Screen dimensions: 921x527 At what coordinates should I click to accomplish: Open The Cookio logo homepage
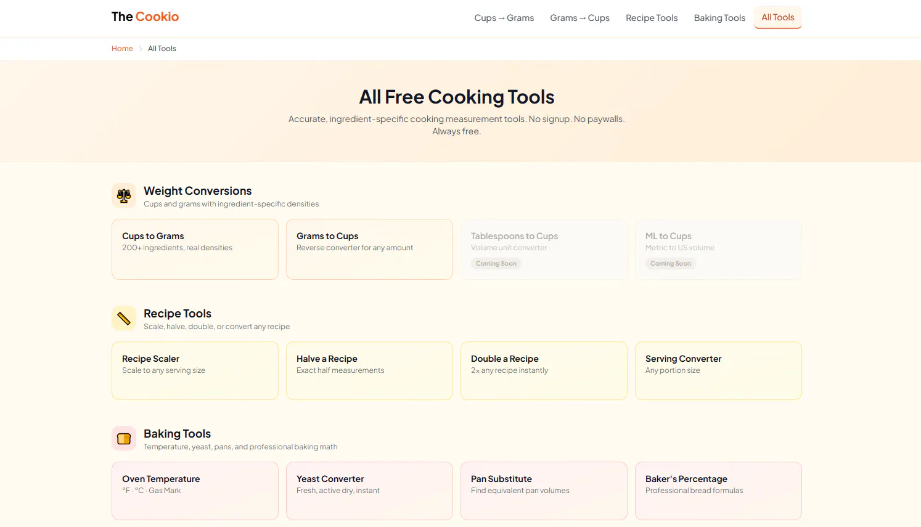(145, 17)
